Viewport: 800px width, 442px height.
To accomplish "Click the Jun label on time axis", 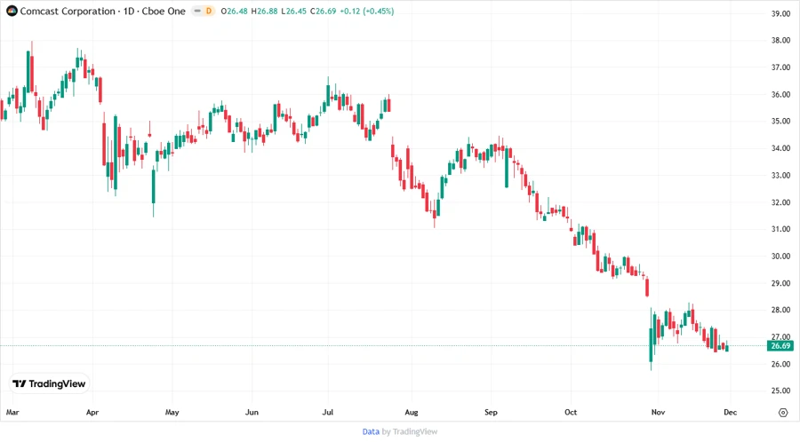I will coord(252,412).
